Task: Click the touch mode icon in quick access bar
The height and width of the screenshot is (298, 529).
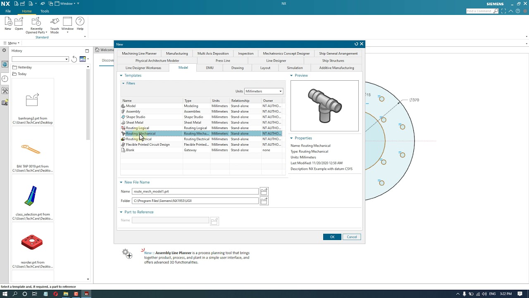Action: coord(43,4)
